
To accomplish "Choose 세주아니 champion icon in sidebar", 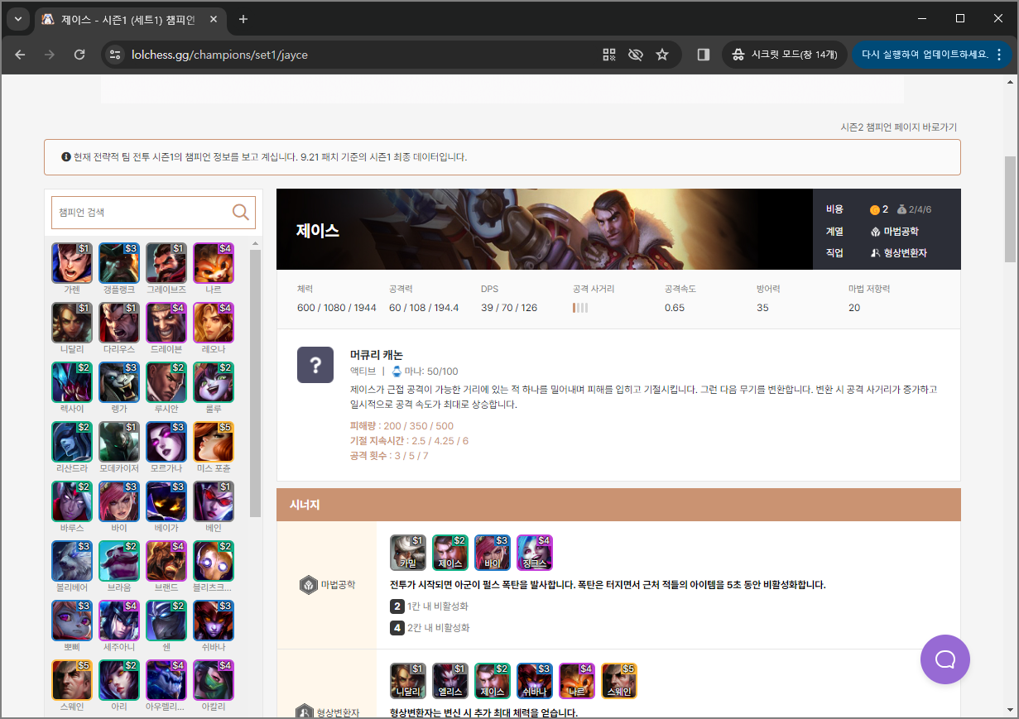I will pos(119,621).
